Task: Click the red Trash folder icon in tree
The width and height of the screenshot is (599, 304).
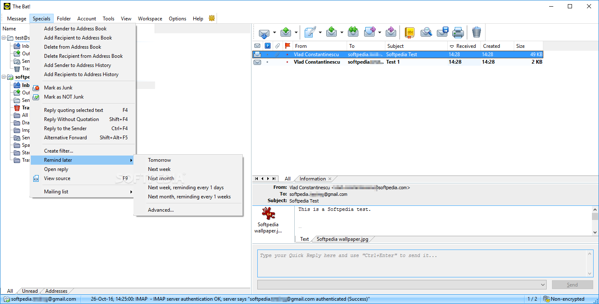Action: pyautogui.click(x=17, y=108)
